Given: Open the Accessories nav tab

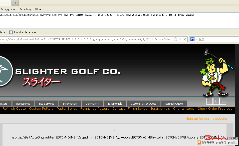Looking at the screenshot, I should (x=23, y=104).
